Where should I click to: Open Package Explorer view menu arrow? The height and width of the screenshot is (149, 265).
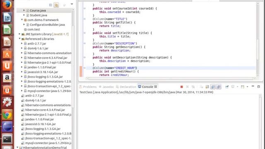tap(72, 4)
